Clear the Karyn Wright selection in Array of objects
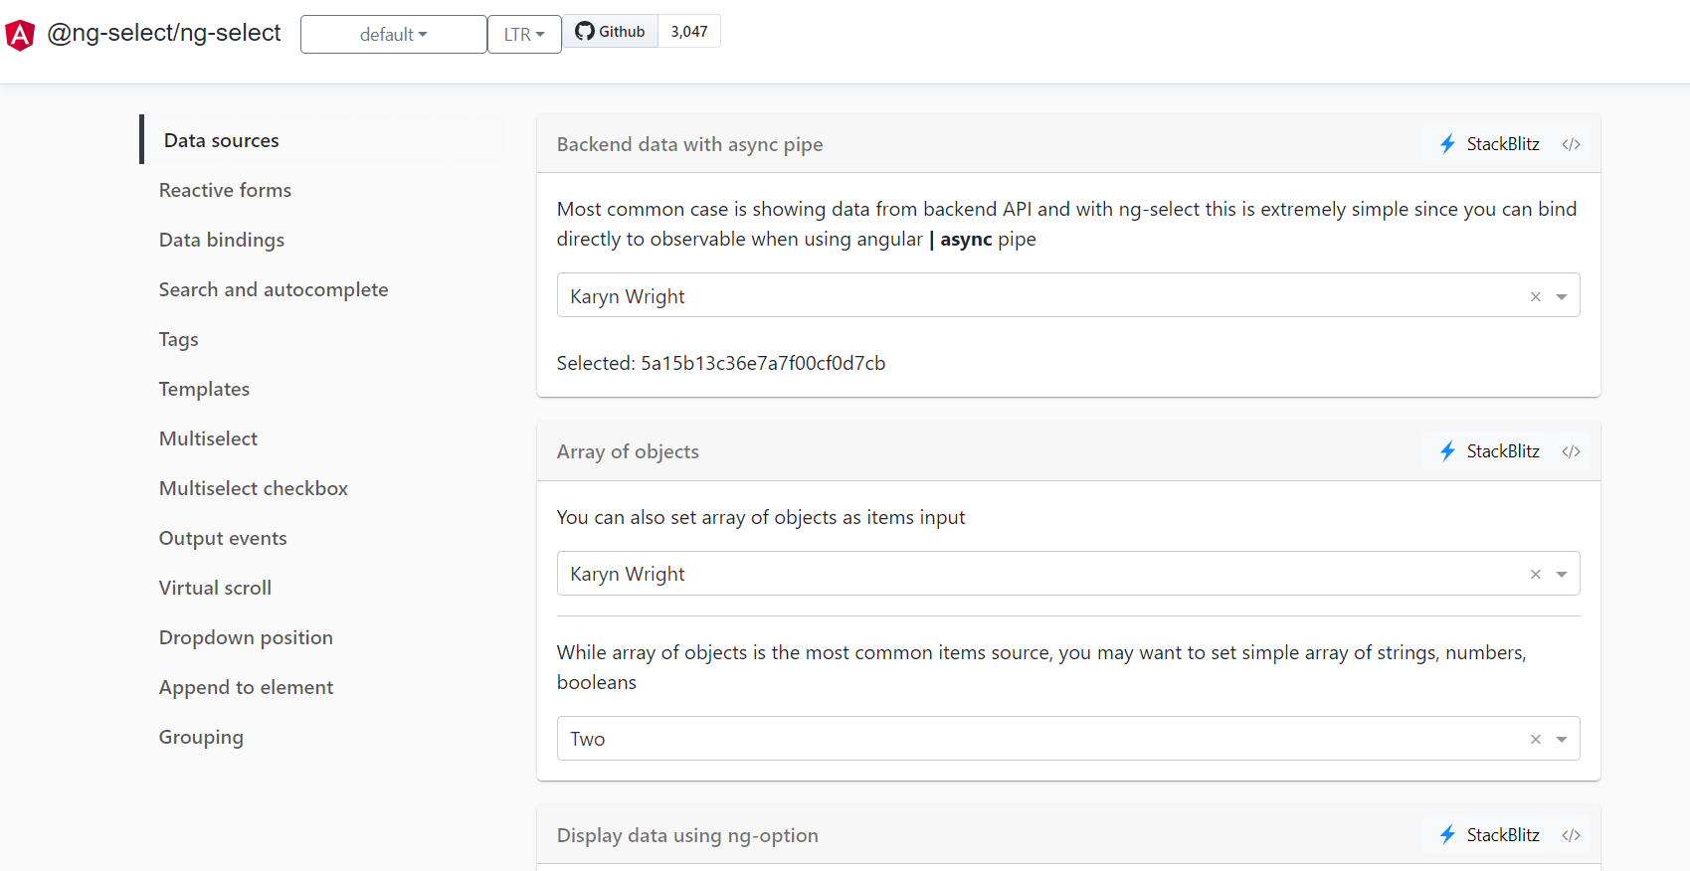The width and height of the screenshot is (1690, 871). coord(1535,574)
